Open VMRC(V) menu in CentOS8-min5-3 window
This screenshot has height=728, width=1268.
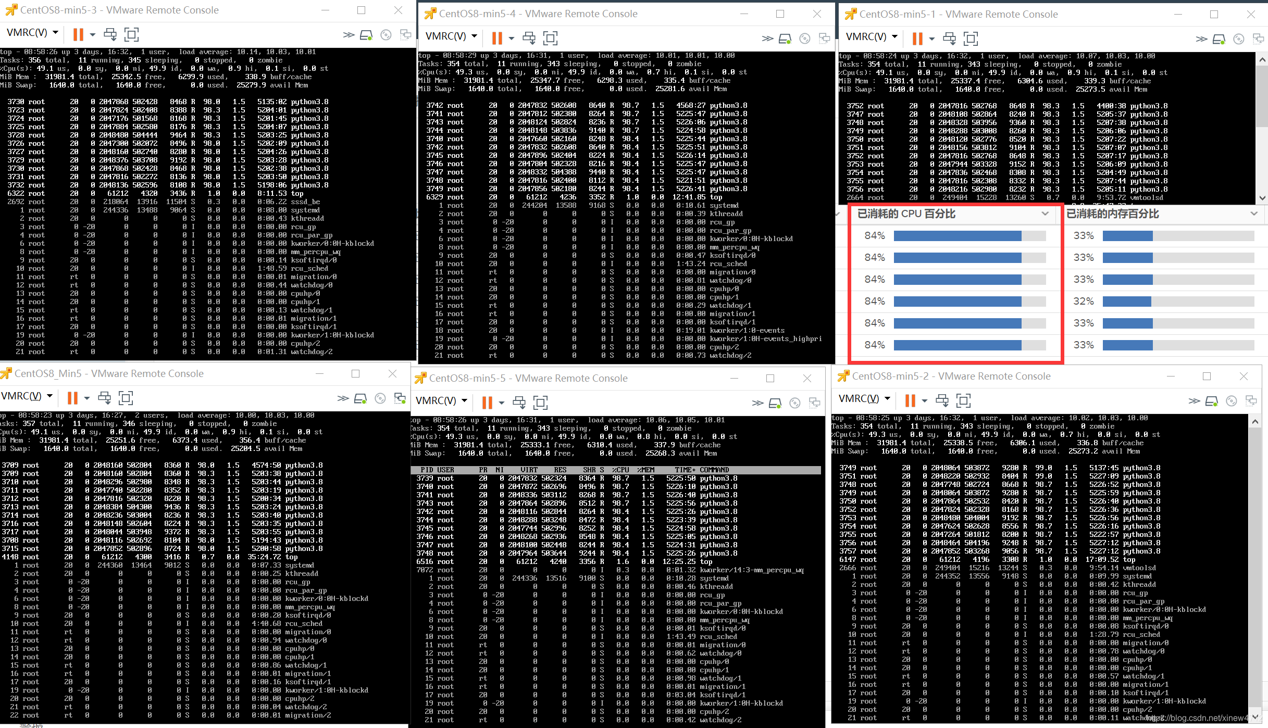point(32,32)
